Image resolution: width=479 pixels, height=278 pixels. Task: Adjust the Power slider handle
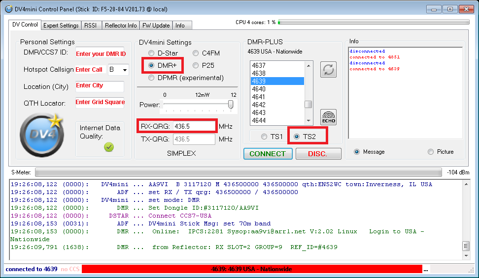click(231, 105)
